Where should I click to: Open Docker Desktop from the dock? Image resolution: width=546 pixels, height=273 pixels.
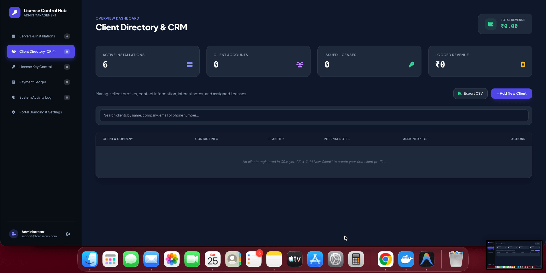pos(406,259)
